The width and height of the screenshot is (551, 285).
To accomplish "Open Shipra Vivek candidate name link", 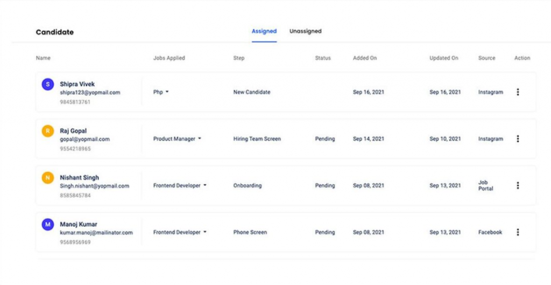I will point(77,84).
